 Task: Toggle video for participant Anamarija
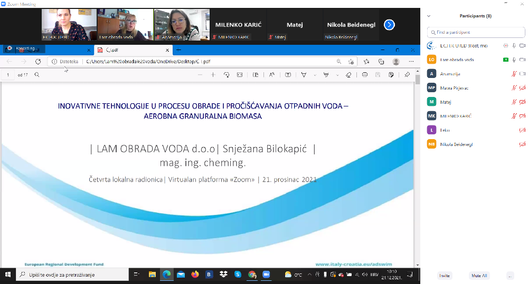[522, 74]
